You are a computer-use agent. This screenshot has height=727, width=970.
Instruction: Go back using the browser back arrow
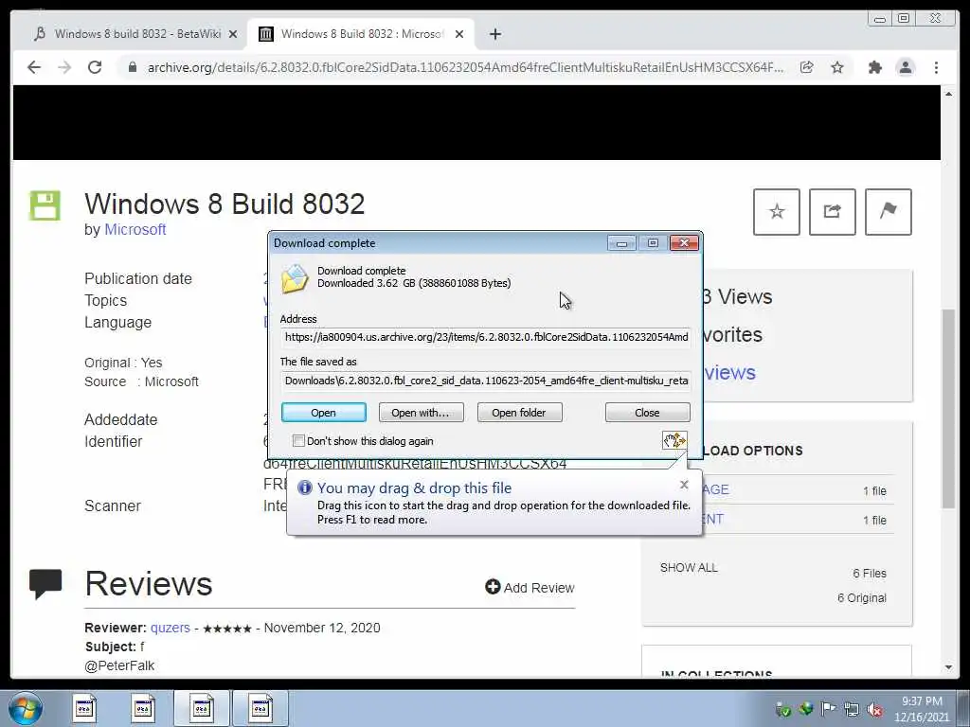pyautogui.click(x=34, y=67)
